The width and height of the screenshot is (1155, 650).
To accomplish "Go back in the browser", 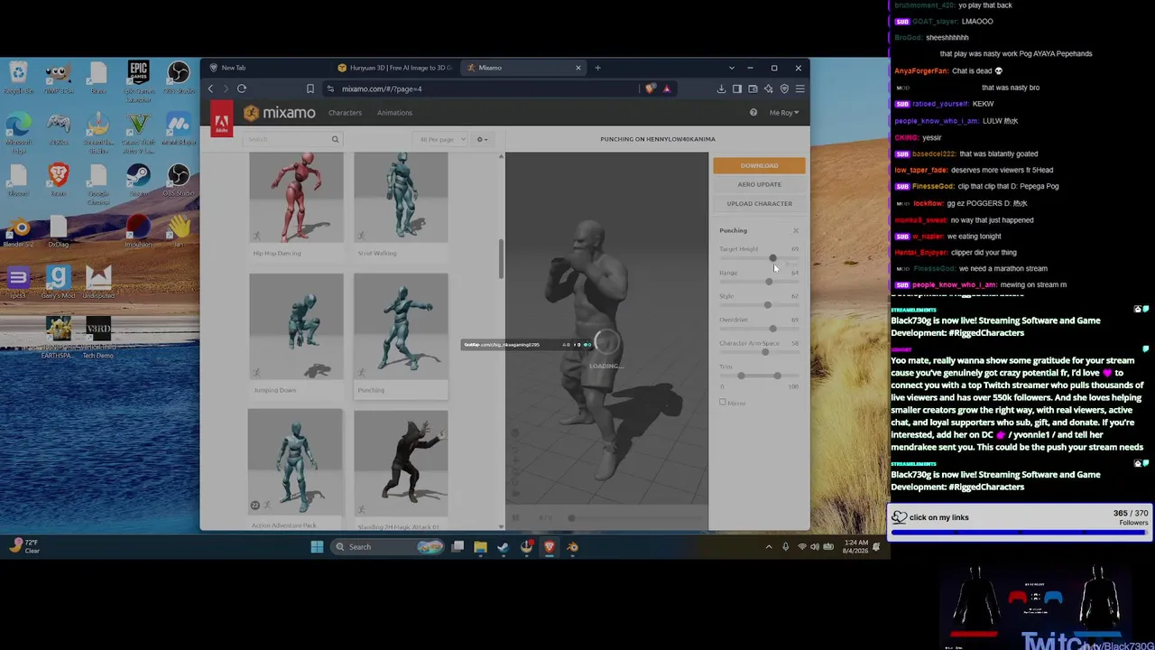I will point(211,88).
